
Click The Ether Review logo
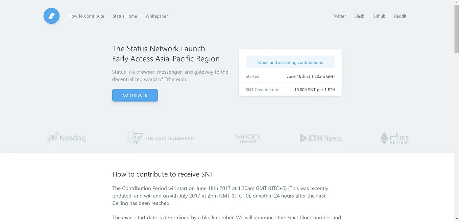pos(394,138)
